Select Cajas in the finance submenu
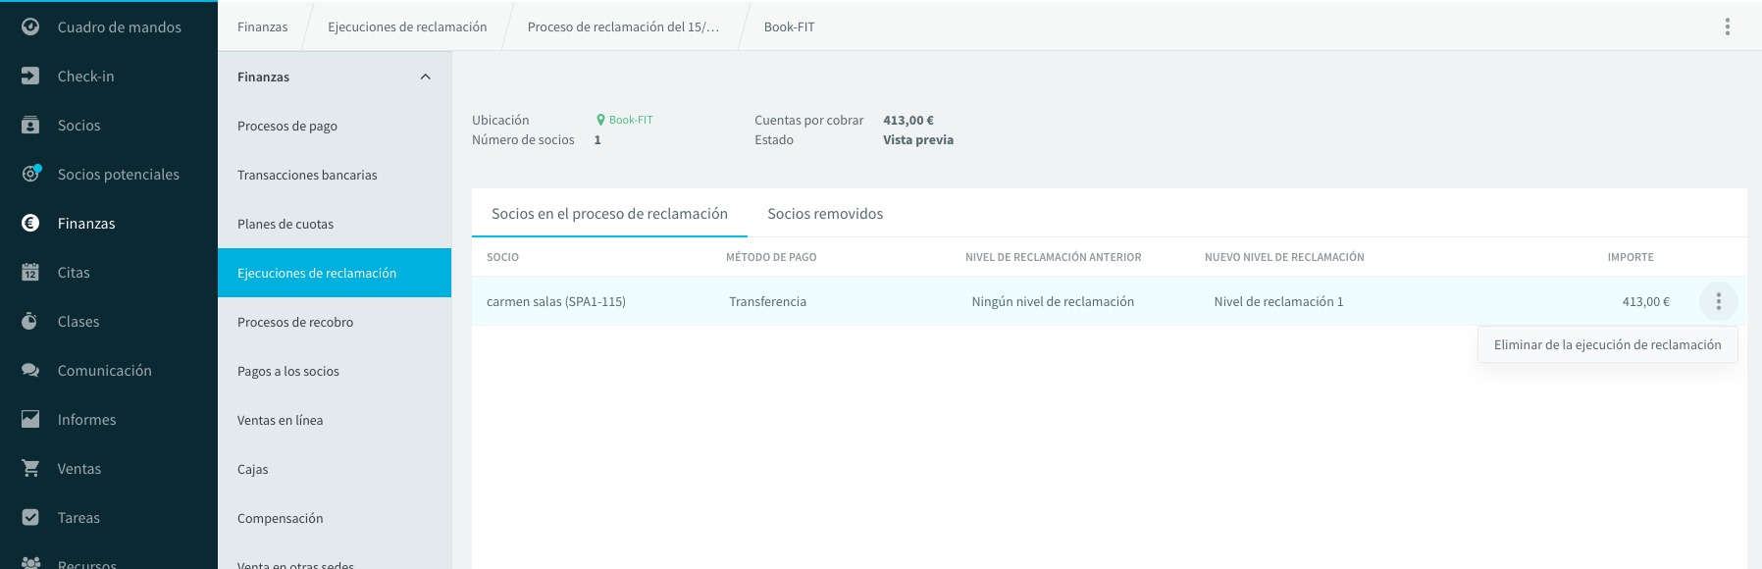Screen dimensions: 1762x569 (335, 469)
